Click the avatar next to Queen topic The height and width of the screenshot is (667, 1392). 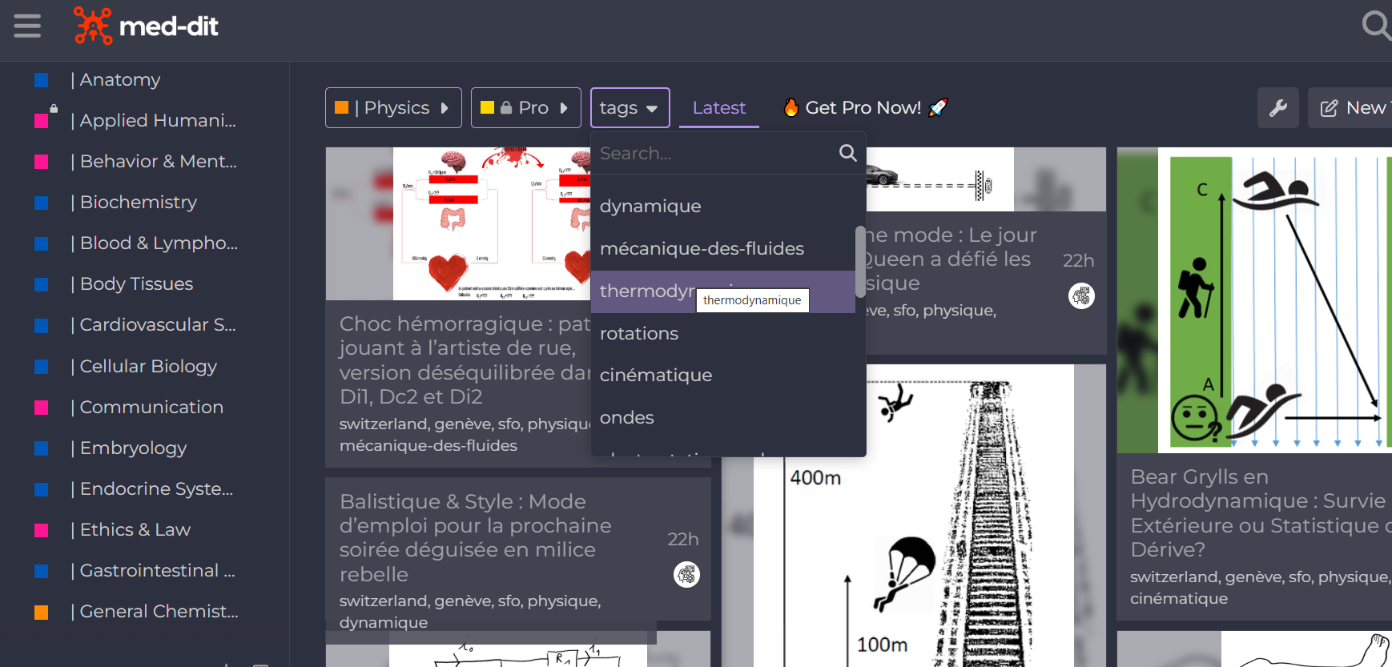point(1081,296)
